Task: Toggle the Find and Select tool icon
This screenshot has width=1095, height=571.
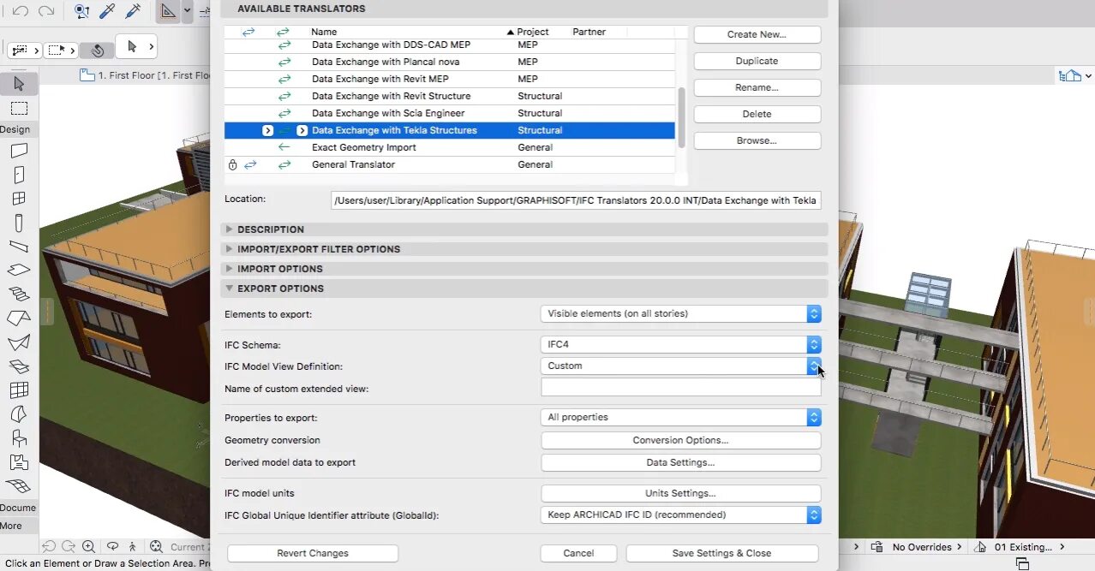Action: [x=81, y=11]
